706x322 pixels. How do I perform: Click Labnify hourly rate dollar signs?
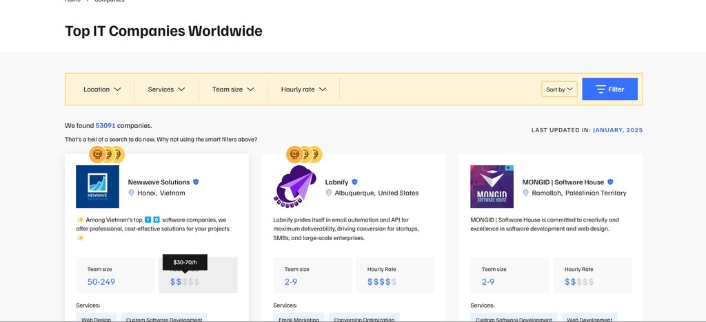point(382,282)
